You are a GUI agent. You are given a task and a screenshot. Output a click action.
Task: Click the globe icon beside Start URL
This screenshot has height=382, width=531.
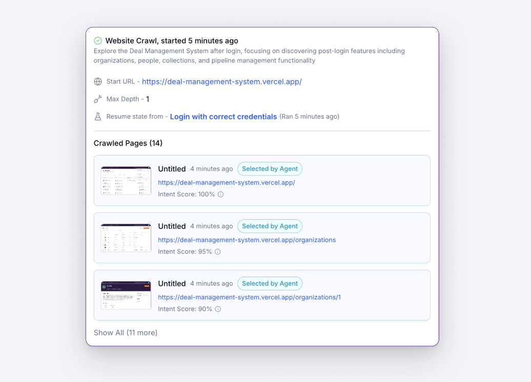tap(97, 81)
